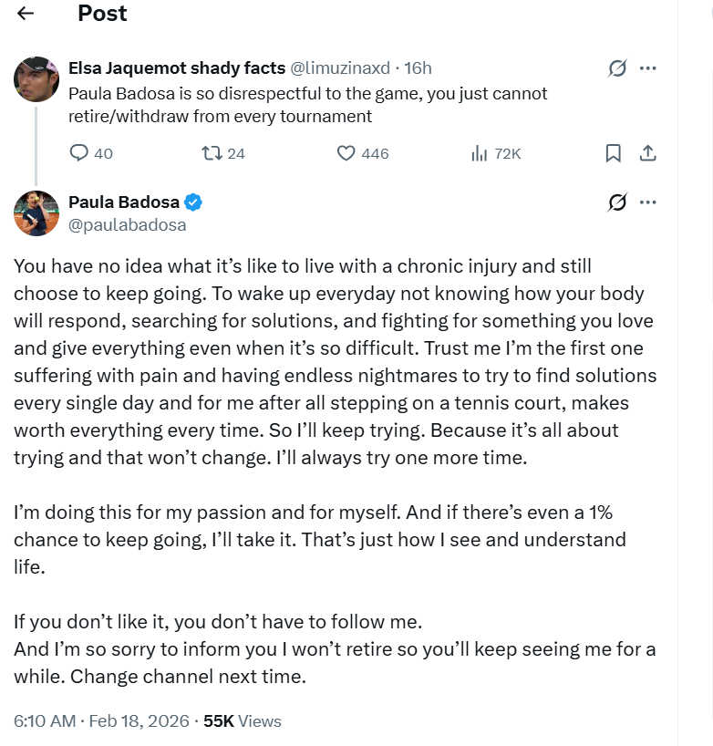Open the Elsa Jaquemot shady facts profile name

[176, 68]
